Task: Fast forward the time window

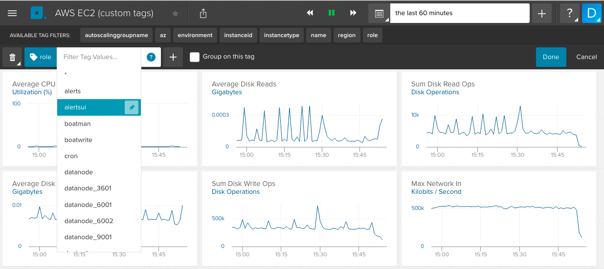Action: pos(353,13)
